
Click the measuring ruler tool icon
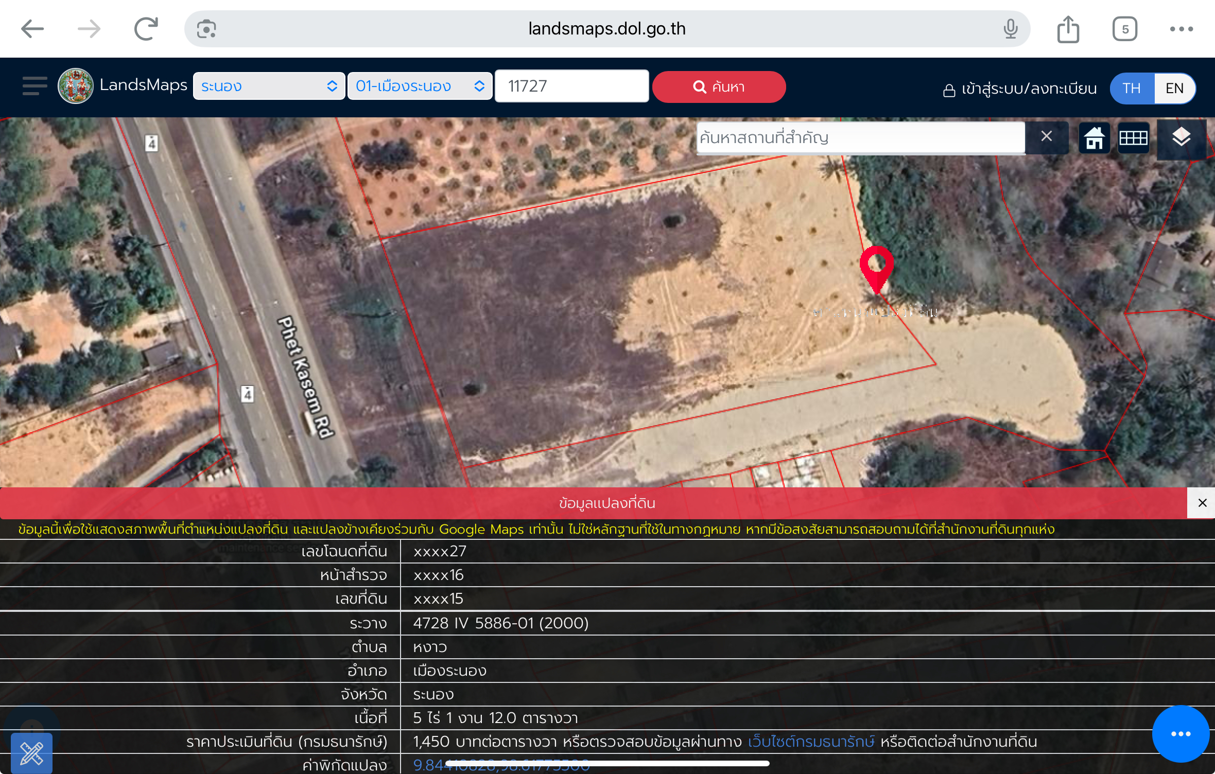click(31, 753)
